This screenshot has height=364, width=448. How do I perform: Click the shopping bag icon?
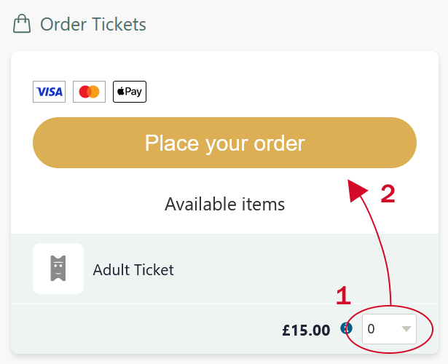[x=22, y=24]
